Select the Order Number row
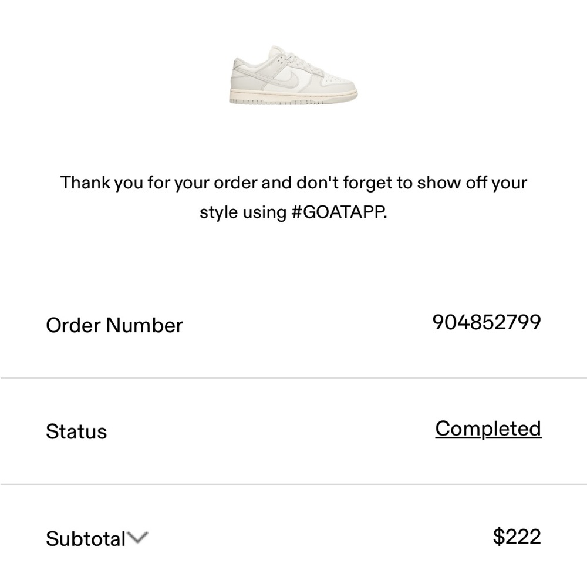587x587 pixels. point(293,324)
